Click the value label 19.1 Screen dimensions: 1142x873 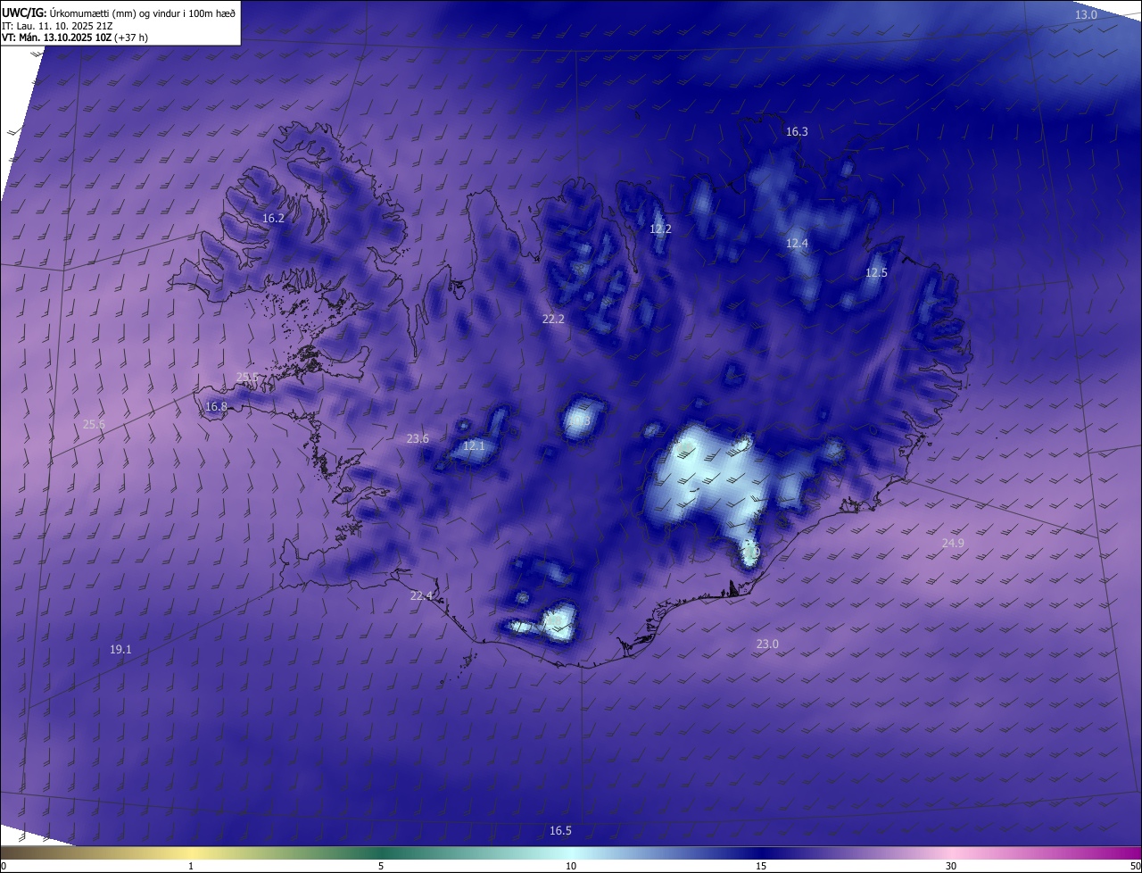point(120,650)
